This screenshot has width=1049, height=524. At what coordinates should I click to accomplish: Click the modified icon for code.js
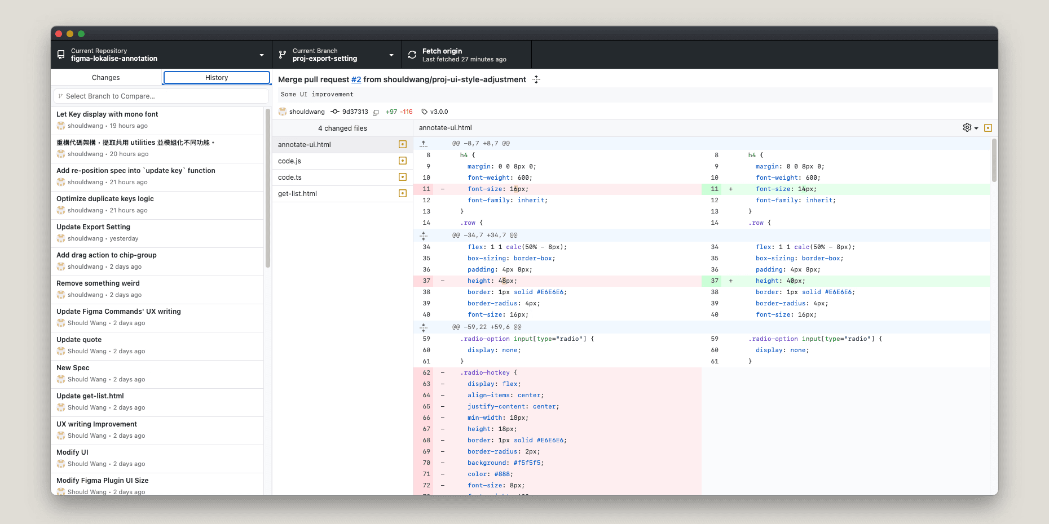403,161
